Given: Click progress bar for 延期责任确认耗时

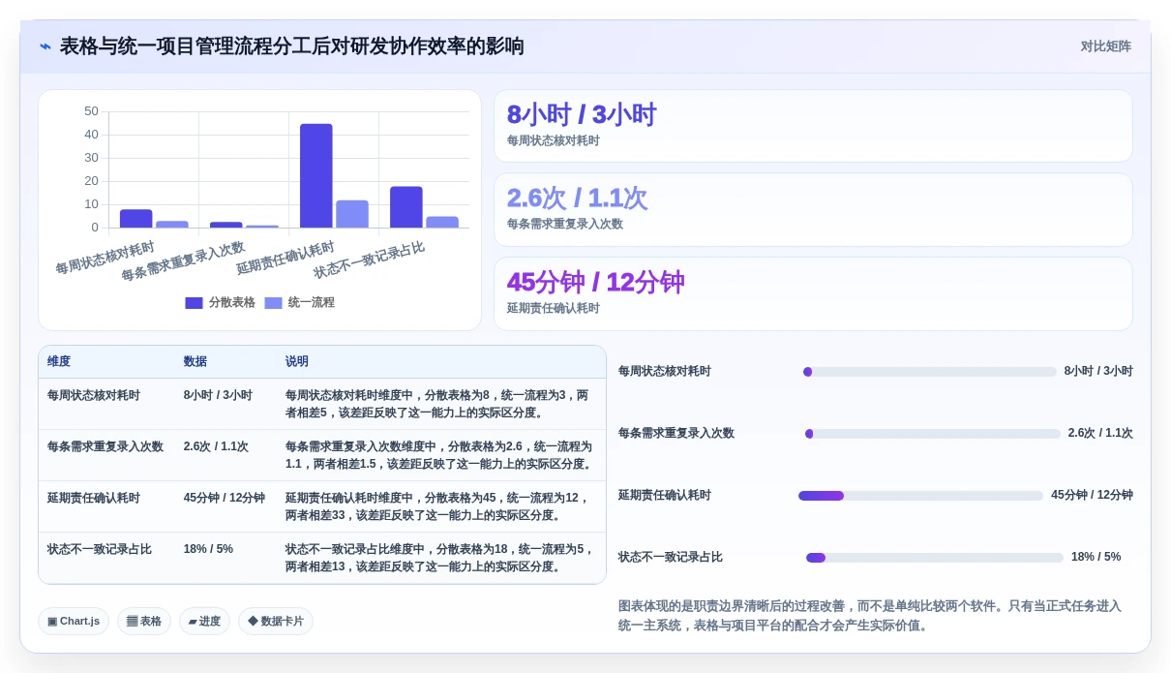Looking at the screenshot, I should click(x=920, y=496).
